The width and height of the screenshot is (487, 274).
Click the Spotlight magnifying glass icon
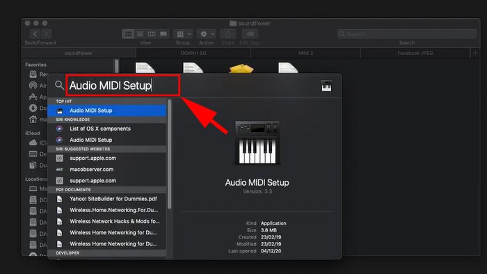59,85
